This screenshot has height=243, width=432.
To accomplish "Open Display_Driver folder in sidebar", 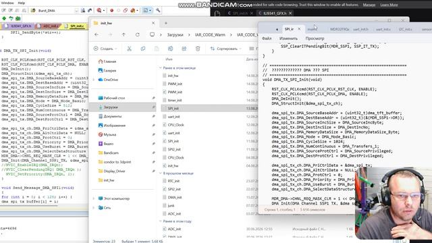I will coord(111,171).
